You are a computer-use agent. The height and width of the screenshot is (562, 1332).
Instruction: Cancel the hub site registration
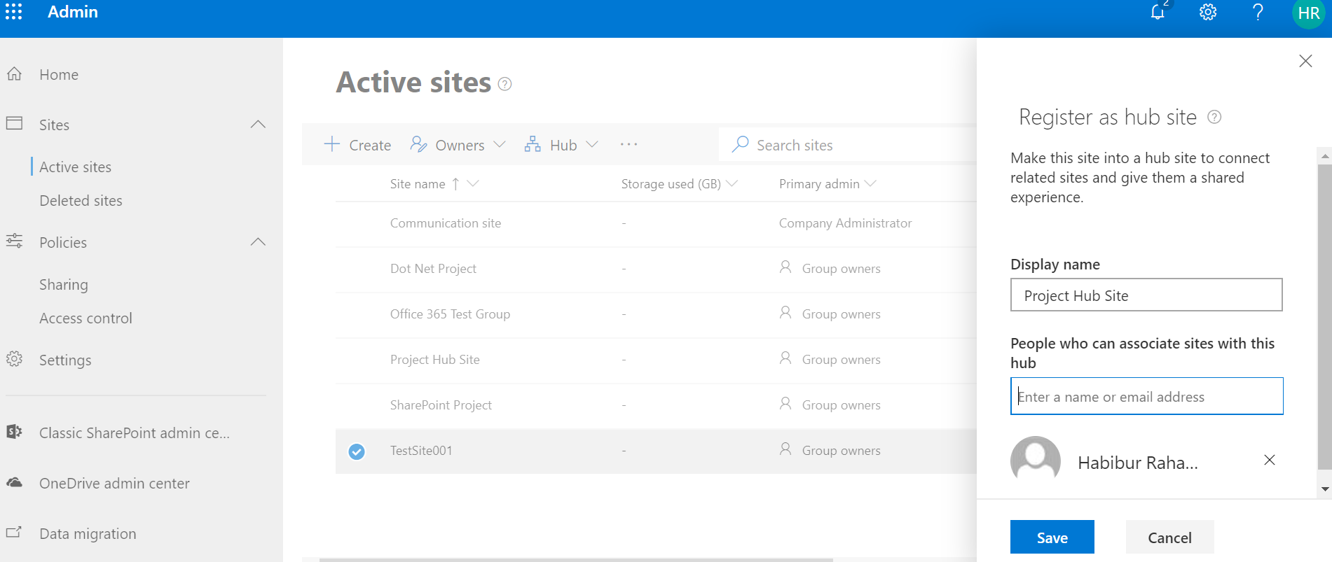click(1169, 538)
